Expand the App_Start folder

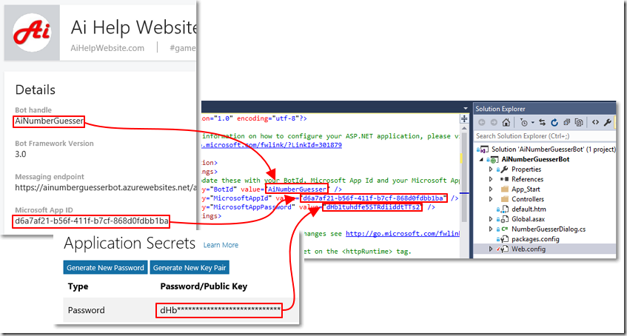tap(491, 189)
